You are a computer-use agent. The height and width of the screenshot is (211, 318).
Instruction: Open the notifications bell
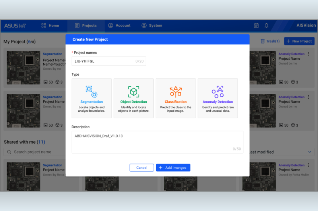(266, 25)
